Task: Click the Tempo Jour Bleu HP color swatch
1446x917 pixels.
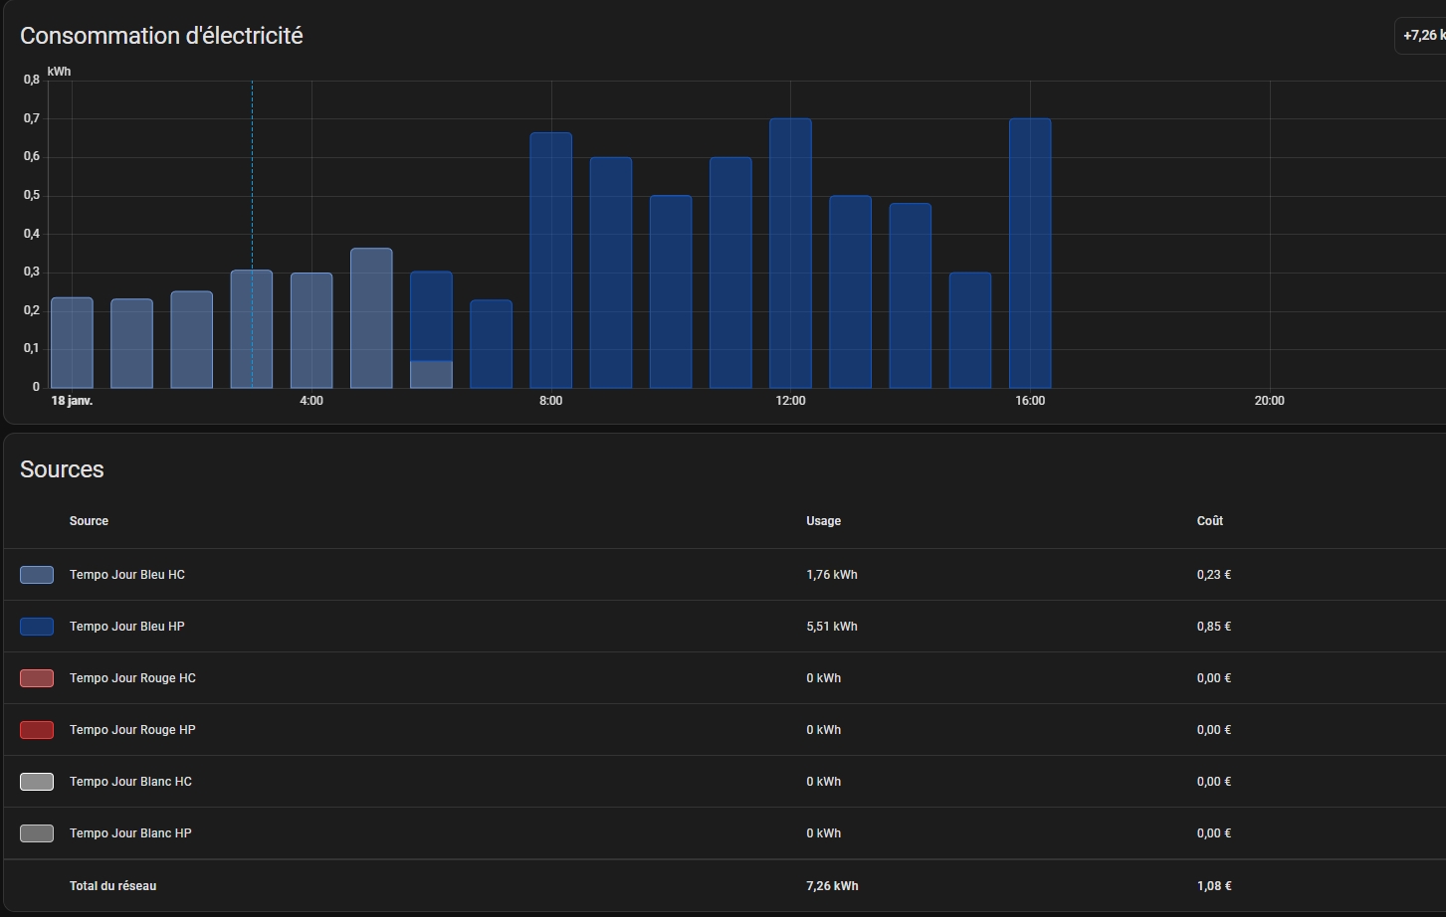Action: coord(37,627)
